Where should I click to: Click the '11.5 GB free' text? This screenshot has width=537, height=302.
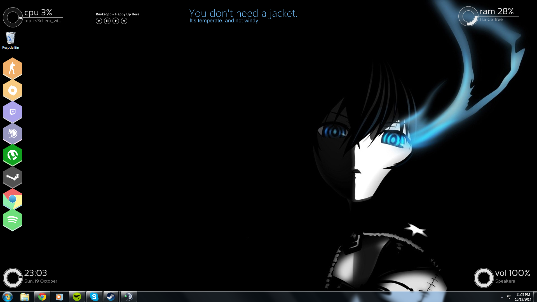[491, 19]
